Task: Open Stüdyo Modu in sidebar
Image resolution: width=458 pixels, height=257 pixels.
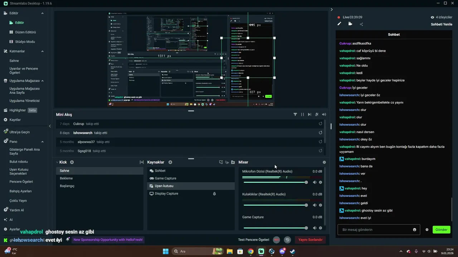Action: point(25,42)
